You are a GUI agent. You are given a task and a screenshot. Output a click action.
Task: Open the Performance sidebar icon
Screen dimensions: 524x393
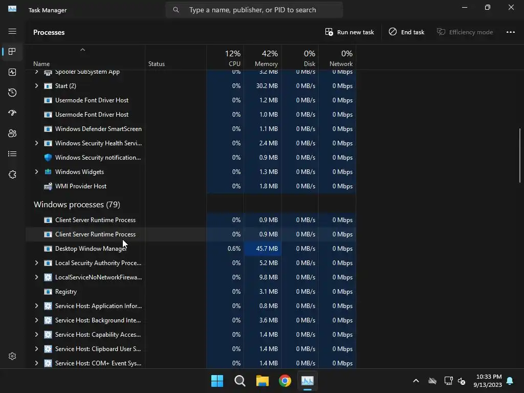click(12, 72)
